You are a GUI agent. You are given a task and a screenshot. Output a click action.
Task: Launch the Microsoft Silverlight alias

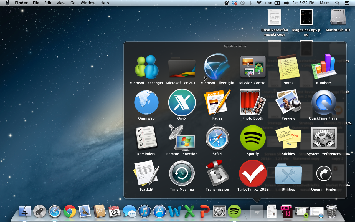217,67
